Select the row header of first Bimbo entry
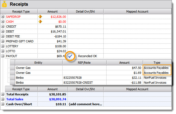Screen dimensions: 176x114 coord(12,78)
